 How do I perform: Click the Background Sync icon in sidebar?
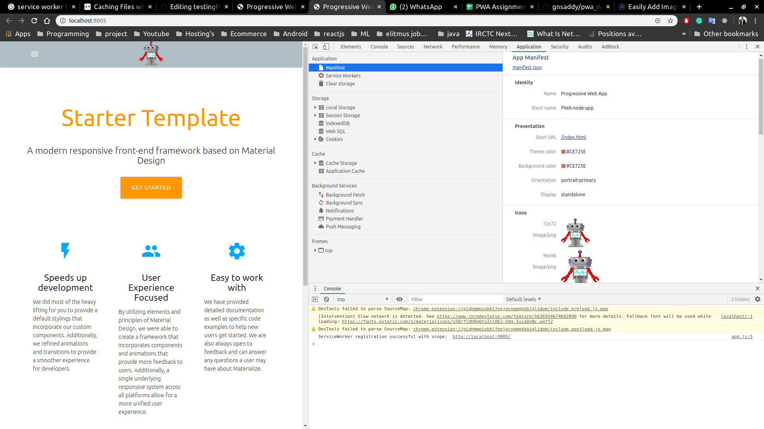[x=321, y=203]
